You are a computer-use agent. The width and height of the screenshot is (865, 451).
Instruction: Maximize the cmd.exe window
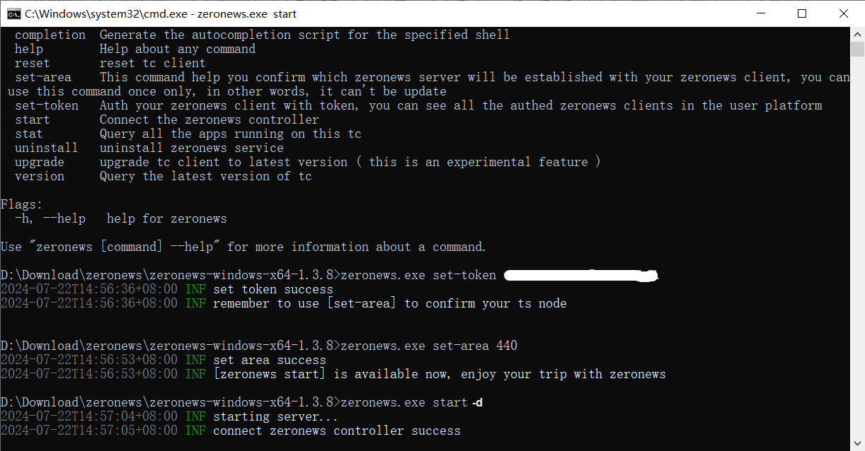tap(802, 13)
